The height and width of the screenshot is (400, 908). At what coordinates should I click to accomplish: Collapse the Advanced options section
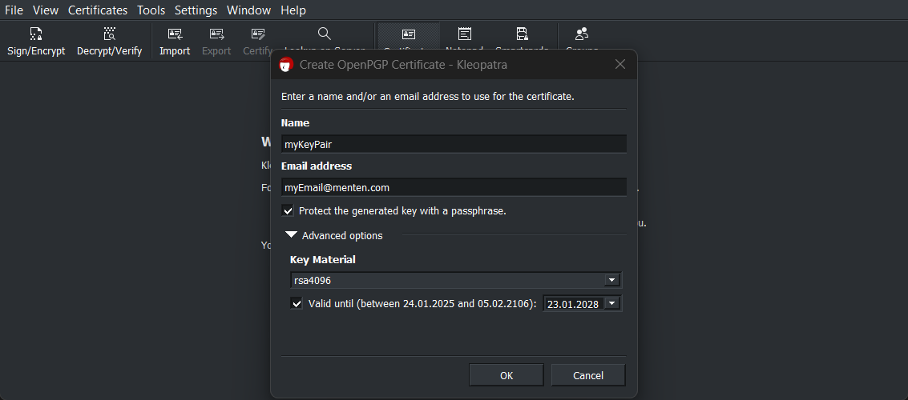coord(292,235)
